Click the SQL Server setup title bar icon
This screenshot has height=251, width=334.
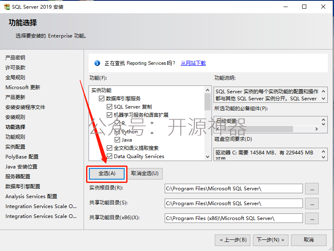pos(7,7)
